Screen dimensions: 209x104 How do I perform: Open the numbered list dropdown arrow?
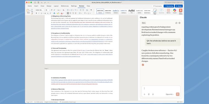click(73, 10)
